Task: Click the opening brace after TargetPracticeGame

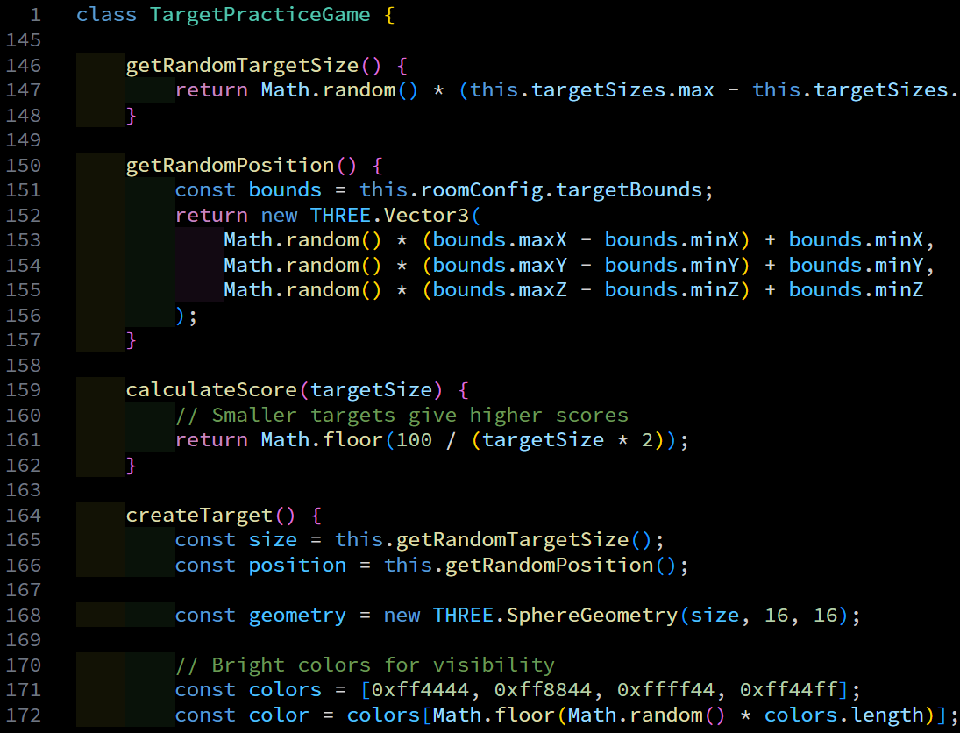Action: pyautogui.click(x=389, y=15)
